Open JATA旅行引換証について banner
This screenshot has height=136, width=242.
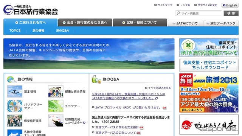coord(209,47)
